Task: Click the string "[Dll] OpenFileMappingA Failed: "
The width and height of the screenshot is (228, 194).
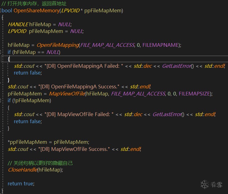Action: click(84, 66)
